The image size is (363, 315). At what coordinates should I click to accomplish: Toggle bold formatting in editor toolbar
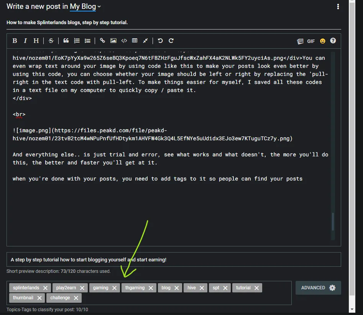(15, 41)
